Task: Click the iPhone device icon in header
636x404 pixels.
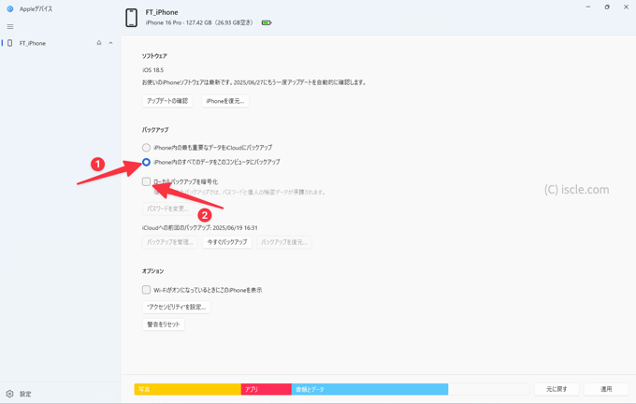Action: point(132,18)
